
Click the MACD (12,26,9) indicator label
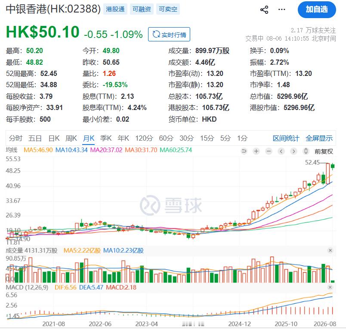point(27,287)
